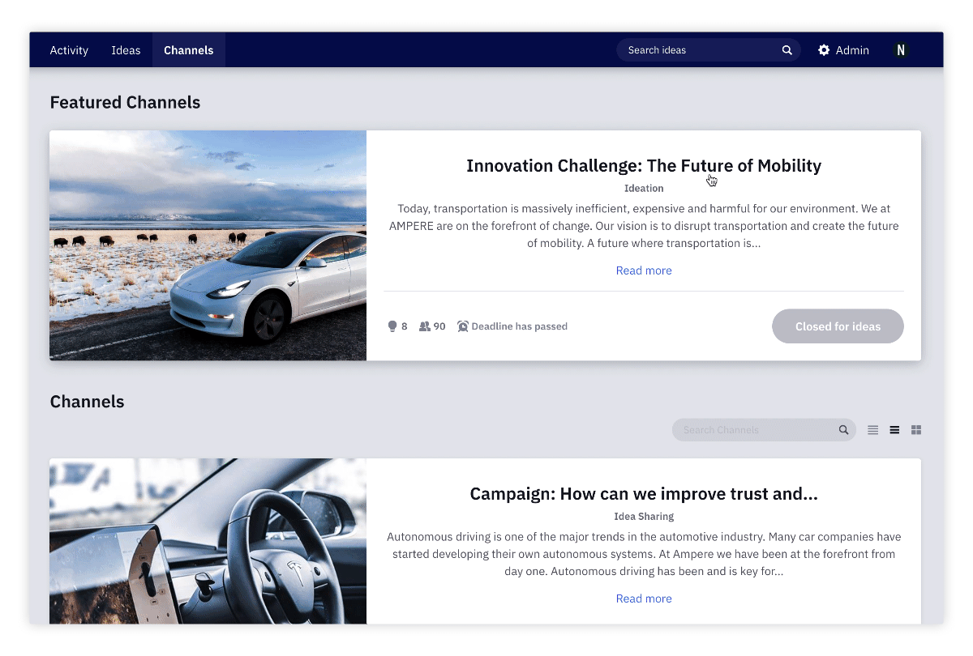Image resolution: width=973 pixels, height=656 pixels.
Task: Go to the Activity tab
Action: click(69, 50)
